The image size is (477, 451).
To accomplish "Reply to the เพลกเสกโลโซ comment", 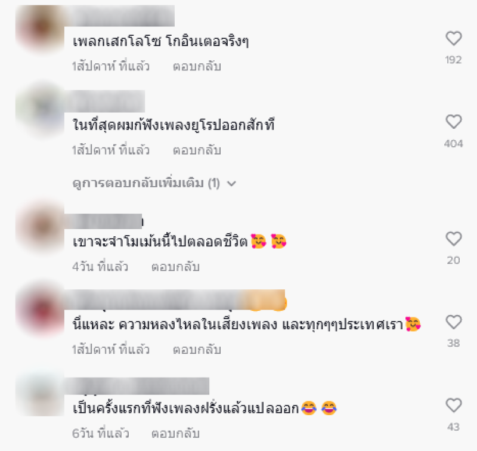I will pyautogui.click(x=197, y=66).
